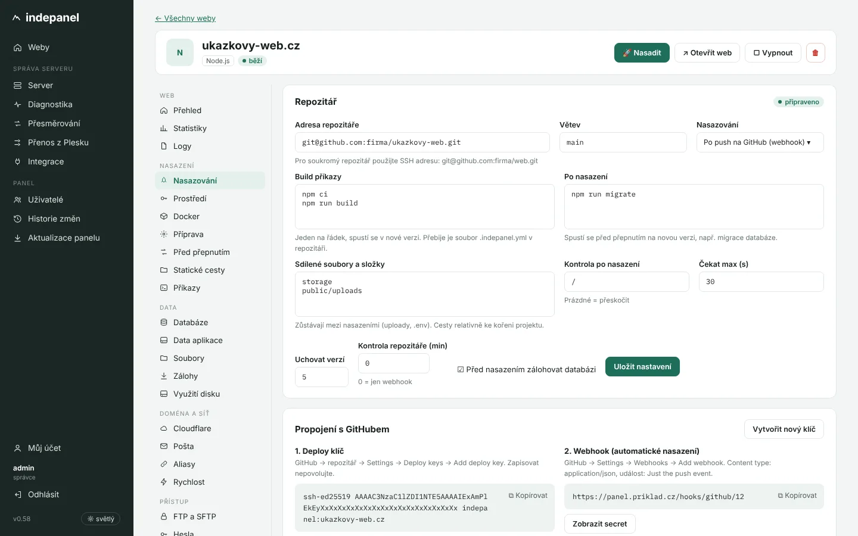Open Můj účet in sidebar
The height and width of the screenshot is (536, 858).
tap(67, 448)
